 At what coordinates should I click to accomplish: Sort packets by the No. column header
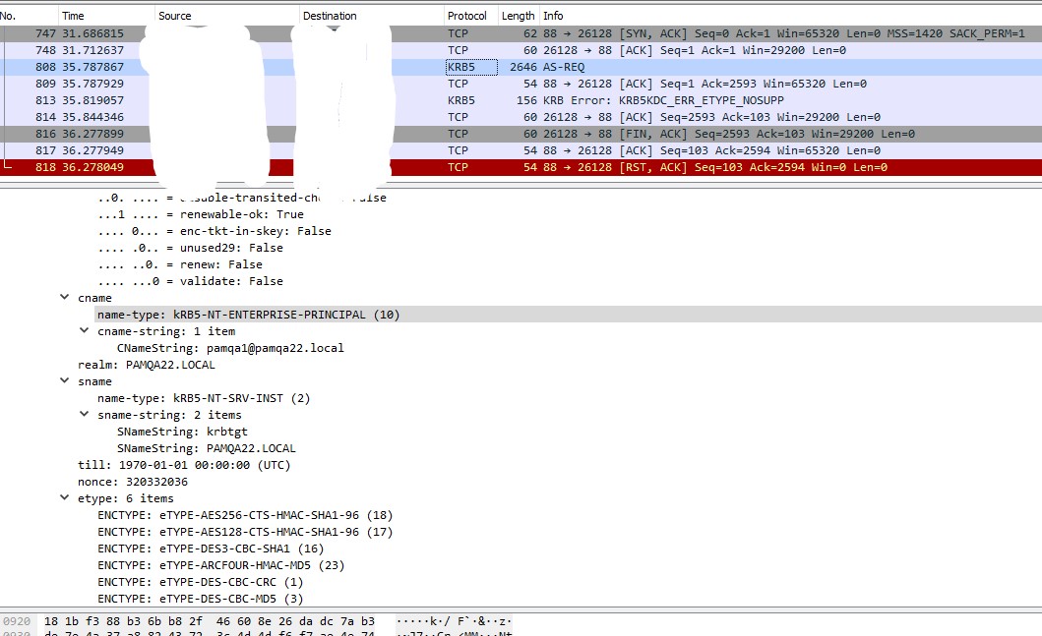(27, 16)
